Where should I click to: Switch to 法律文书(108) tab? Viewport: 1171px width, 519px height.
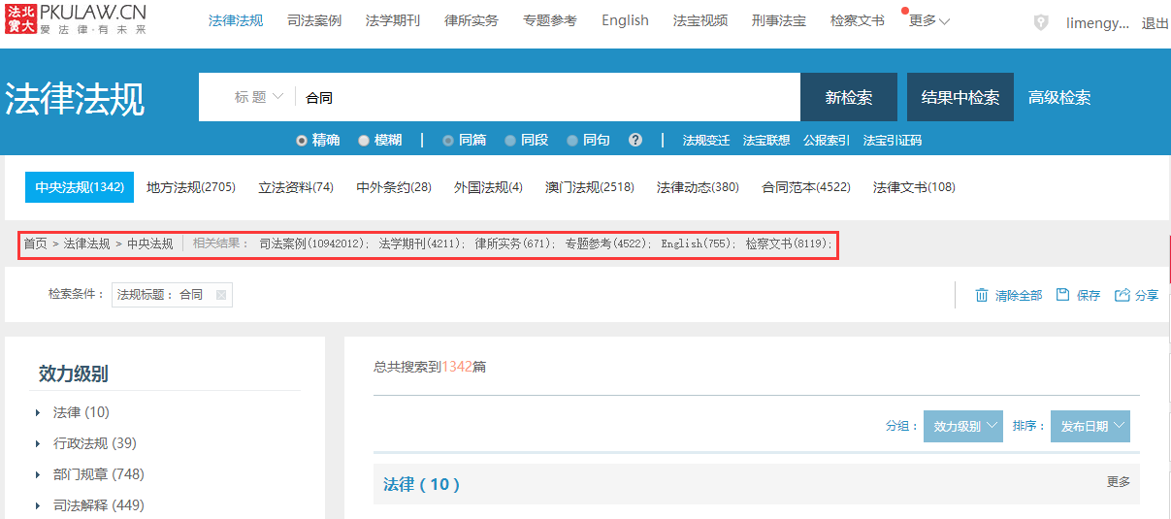[x=914, y=187]
